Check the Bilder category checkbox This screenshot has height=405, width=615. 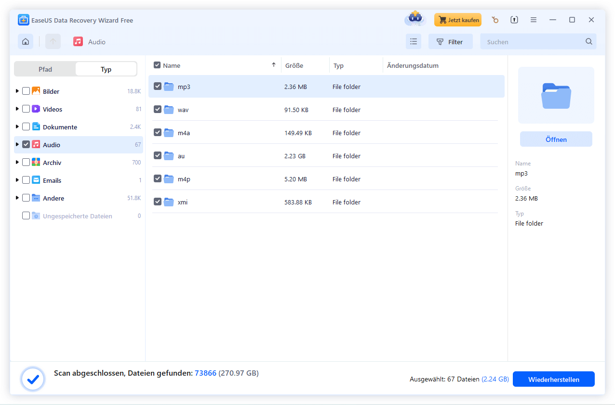pyautogui.click(x=26, y=91)
